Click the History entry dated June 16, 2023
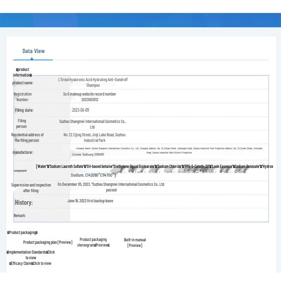The image size is (281, 281). pos(90,201)
